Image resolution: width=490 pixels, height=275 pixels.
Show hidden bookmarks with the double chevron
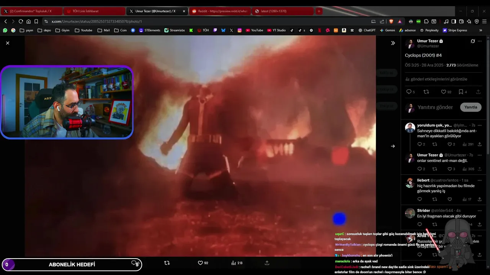pos(481,30)
